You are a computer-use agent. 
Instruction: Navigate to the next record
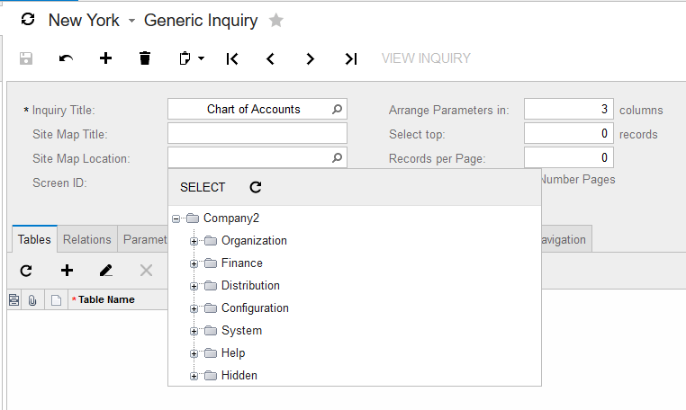tap(311, 58)
